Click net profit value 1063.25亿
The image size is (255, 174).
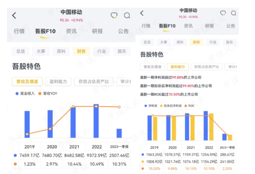154,155
